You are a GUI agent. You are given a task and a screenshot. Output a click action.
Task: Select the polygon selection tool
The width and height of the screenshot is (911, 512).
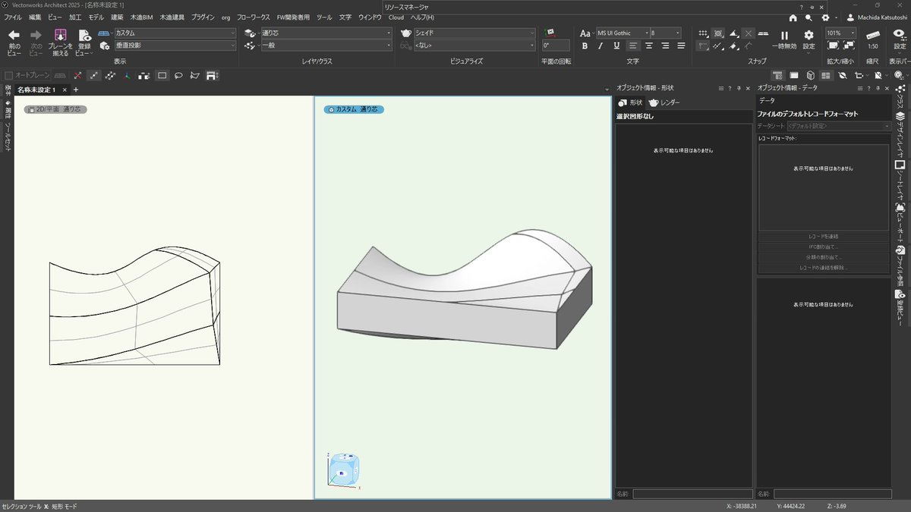196,75
